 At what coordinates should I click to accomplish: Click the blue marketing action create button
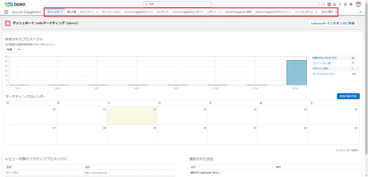(x=348, y=96)
